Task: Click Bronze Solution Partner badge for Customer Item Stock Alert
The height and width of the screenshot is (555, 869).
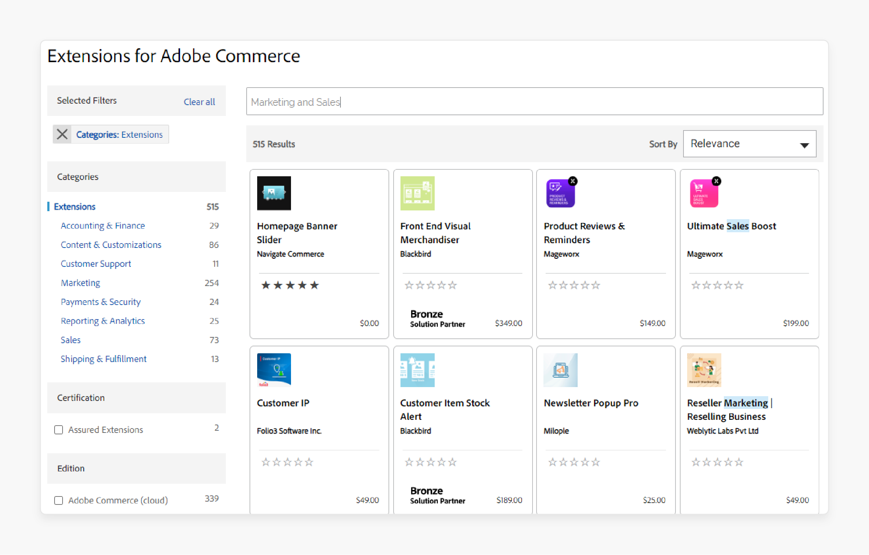Action: click(x=438, y=495)
